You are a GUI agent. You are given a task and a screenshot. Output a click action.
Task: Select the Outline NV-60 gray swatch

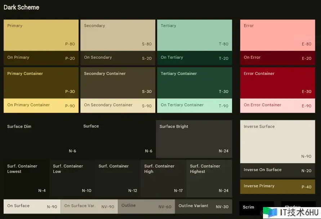(x=146, y=206)
